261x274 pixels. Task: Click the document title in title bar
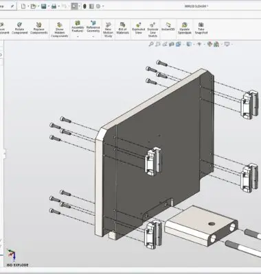pyautogui.click(x=196, y=6)
